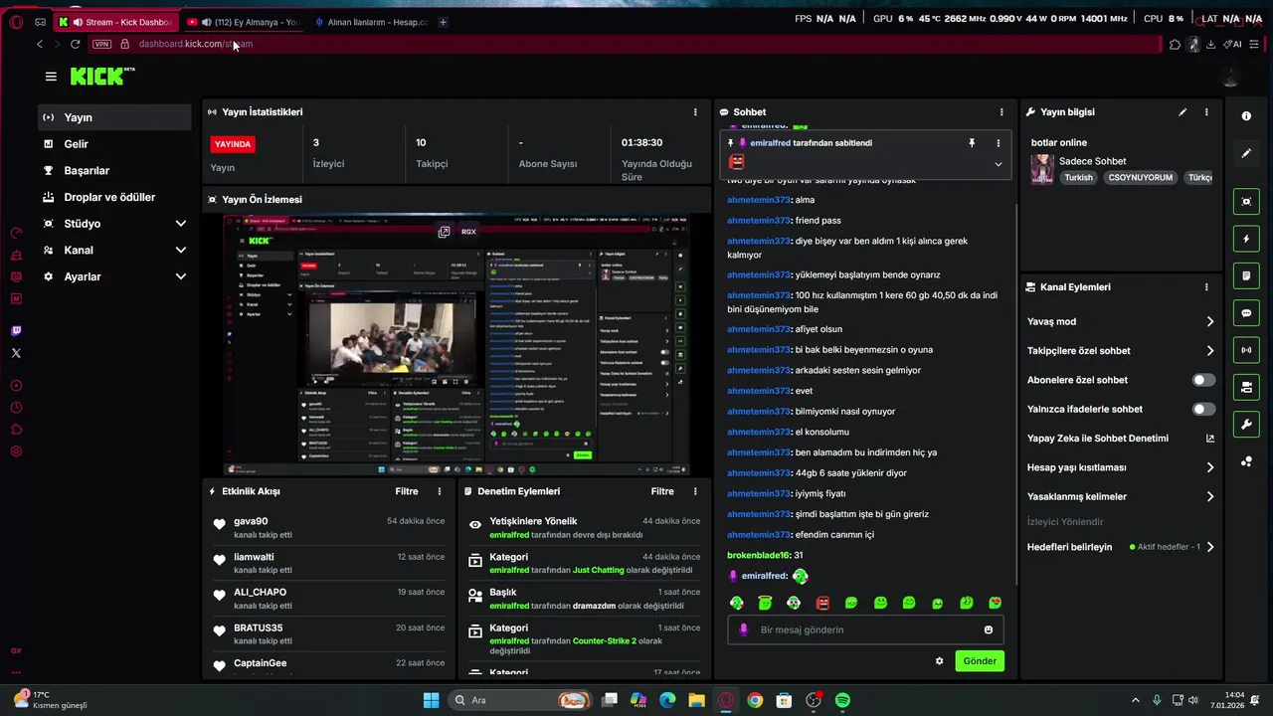Click the taskbar search box Ara
Image resolution: width=1273 pixels, height=716 pixels.
(521, 700)
